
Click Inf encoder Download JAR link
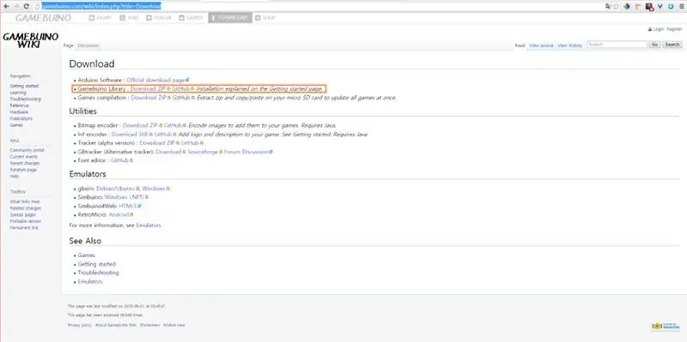pyautogui.click(x=130, y=135)
